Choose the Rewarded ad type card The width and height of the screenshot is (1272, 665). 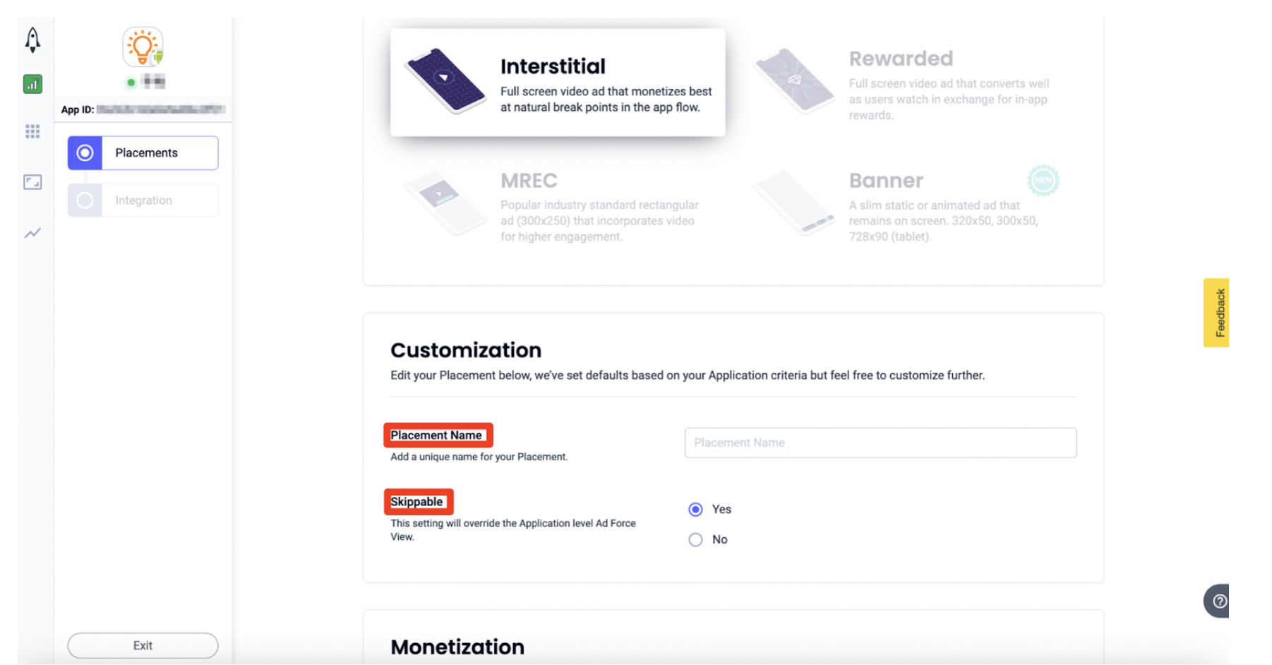(906, 83)
